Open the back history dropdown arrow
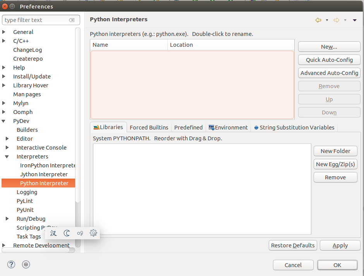 [327, 20]
